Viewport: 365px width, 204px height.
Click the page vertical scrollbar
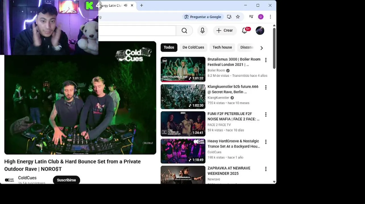coord(274,48)
